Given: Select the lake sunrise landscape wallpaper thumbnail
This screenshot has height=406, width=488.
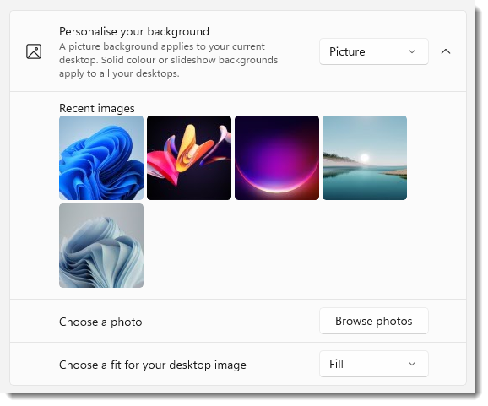Looking at the screenshot, I should click(x=365, y=158).
